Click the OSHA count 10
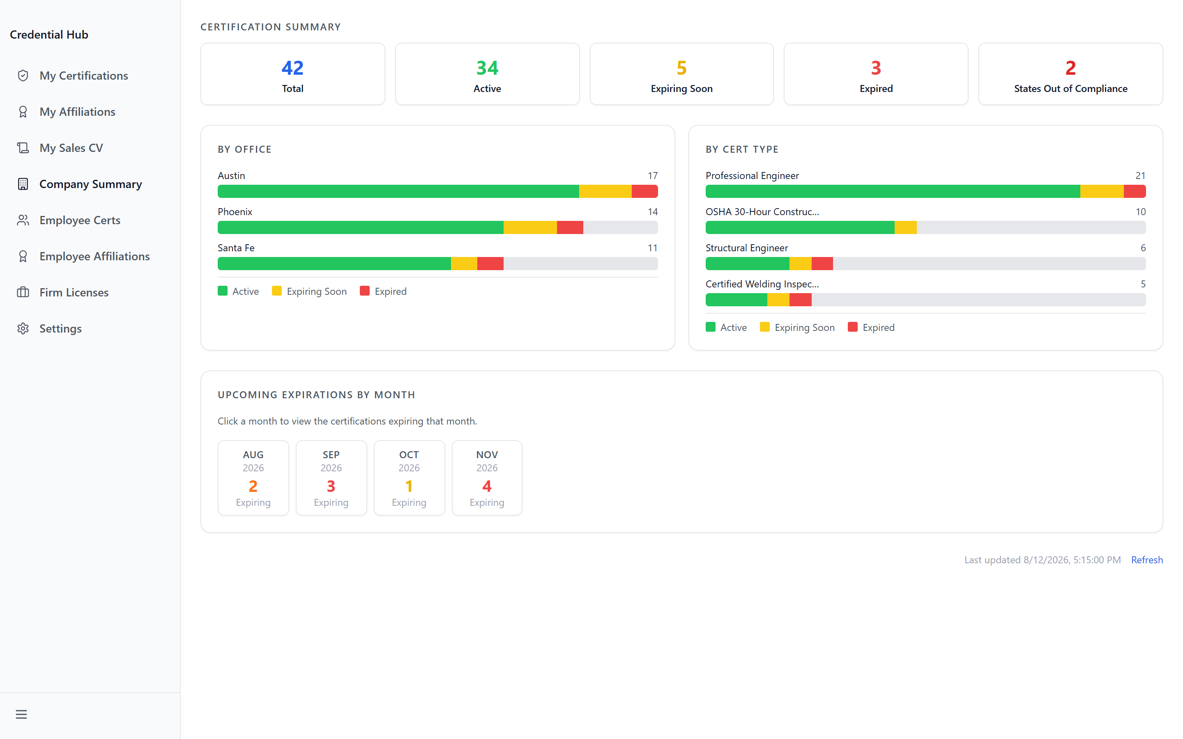 pyautogui.click(x=1140, y=211)
